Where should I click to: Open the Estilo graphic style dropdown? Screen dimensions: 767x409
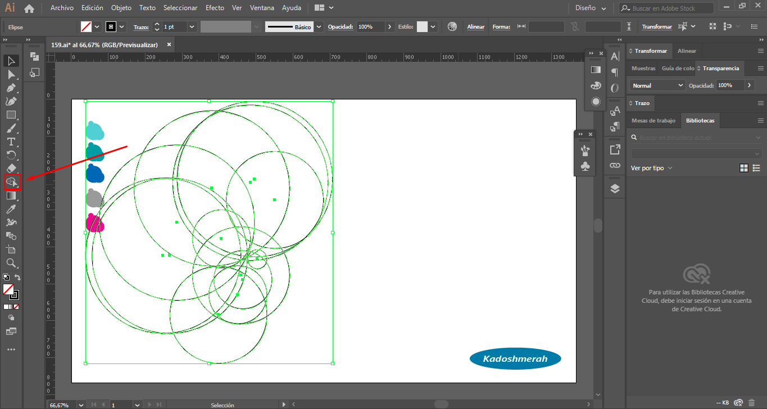(433, 26)
